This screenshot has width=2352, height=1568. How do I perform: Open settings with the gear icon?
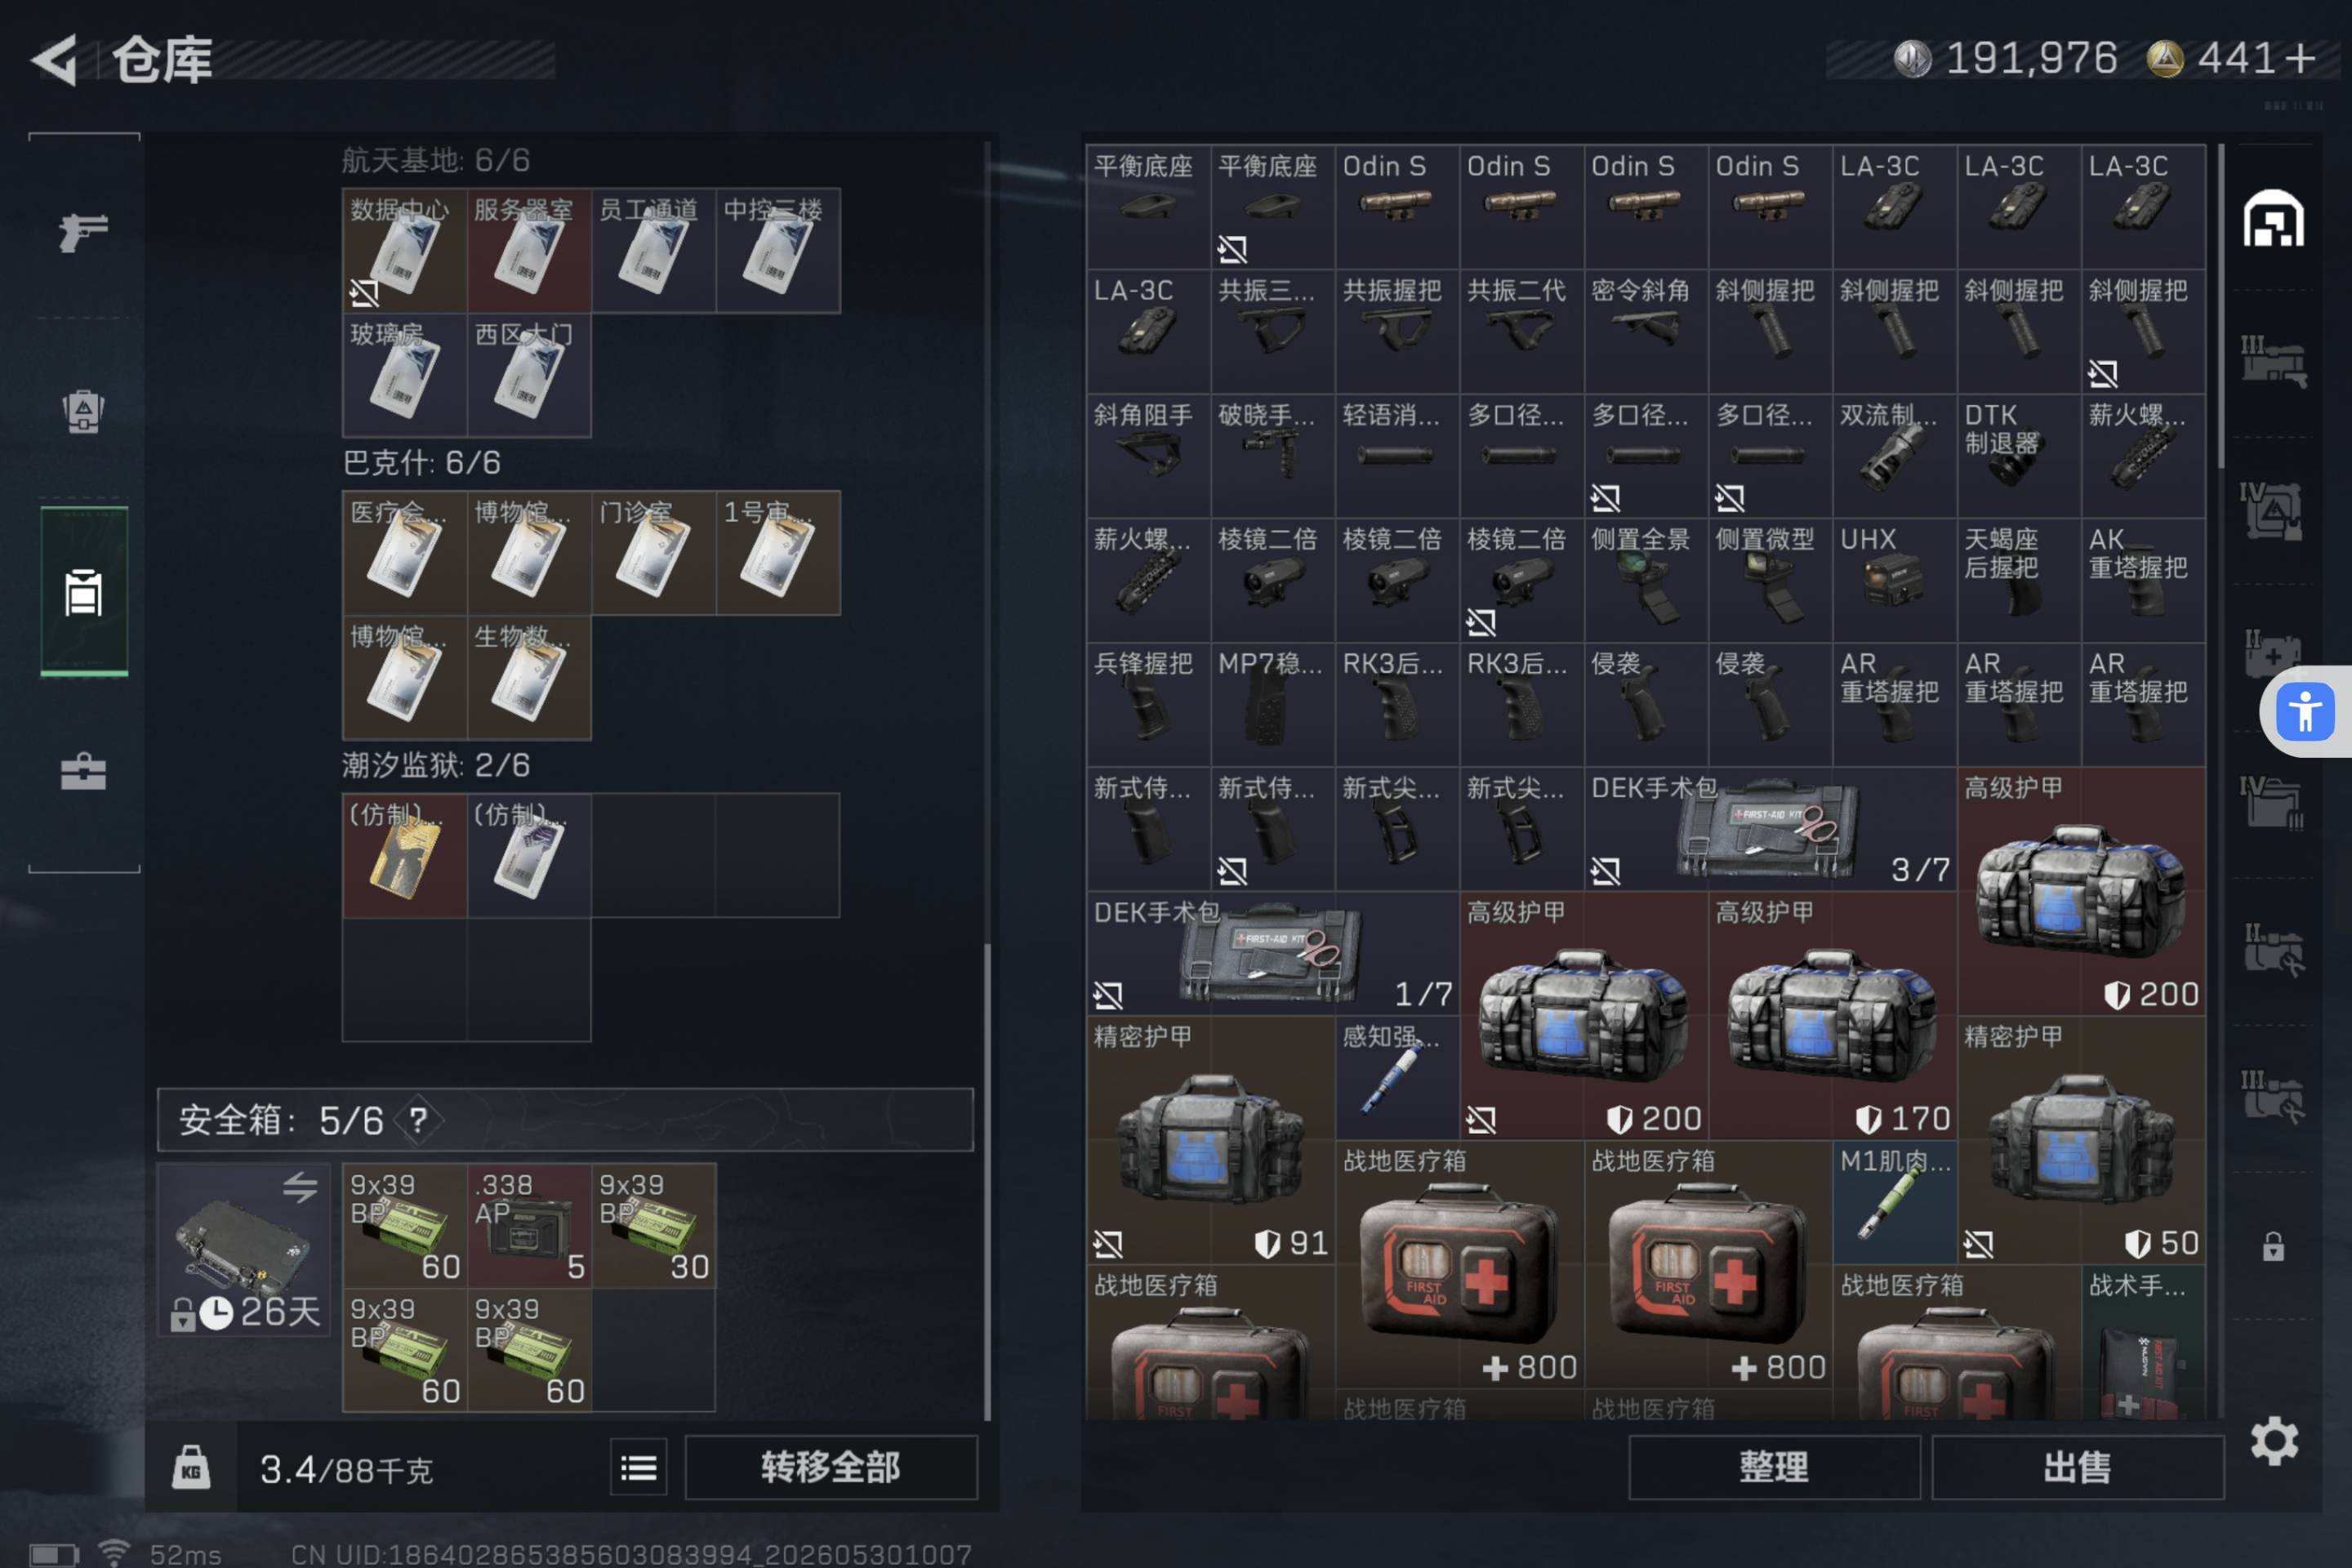(2274, 1441)
